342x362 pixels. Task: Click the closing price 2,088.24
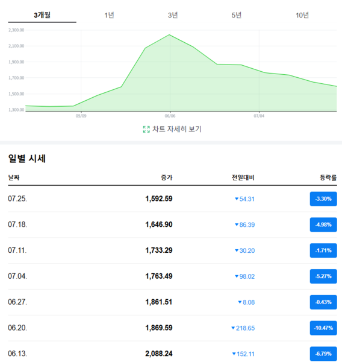tap(159, 354)
